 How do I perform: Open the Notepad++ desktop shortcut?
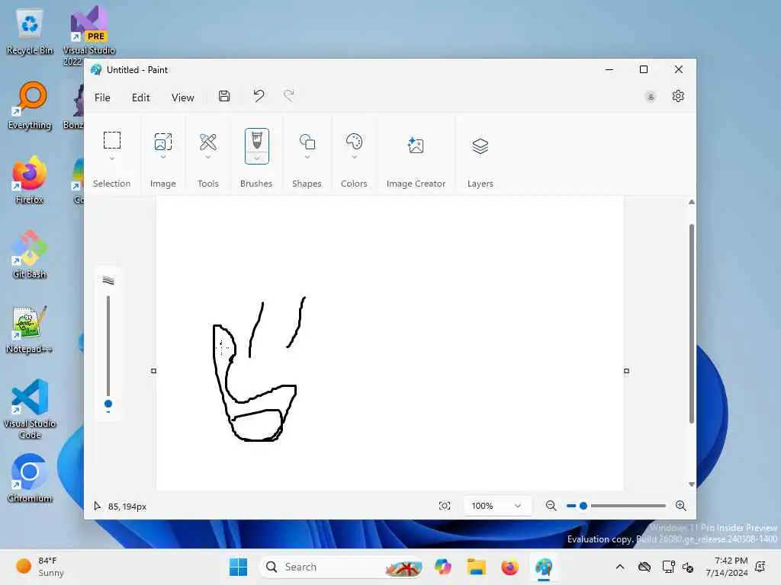tap(30, 329)
